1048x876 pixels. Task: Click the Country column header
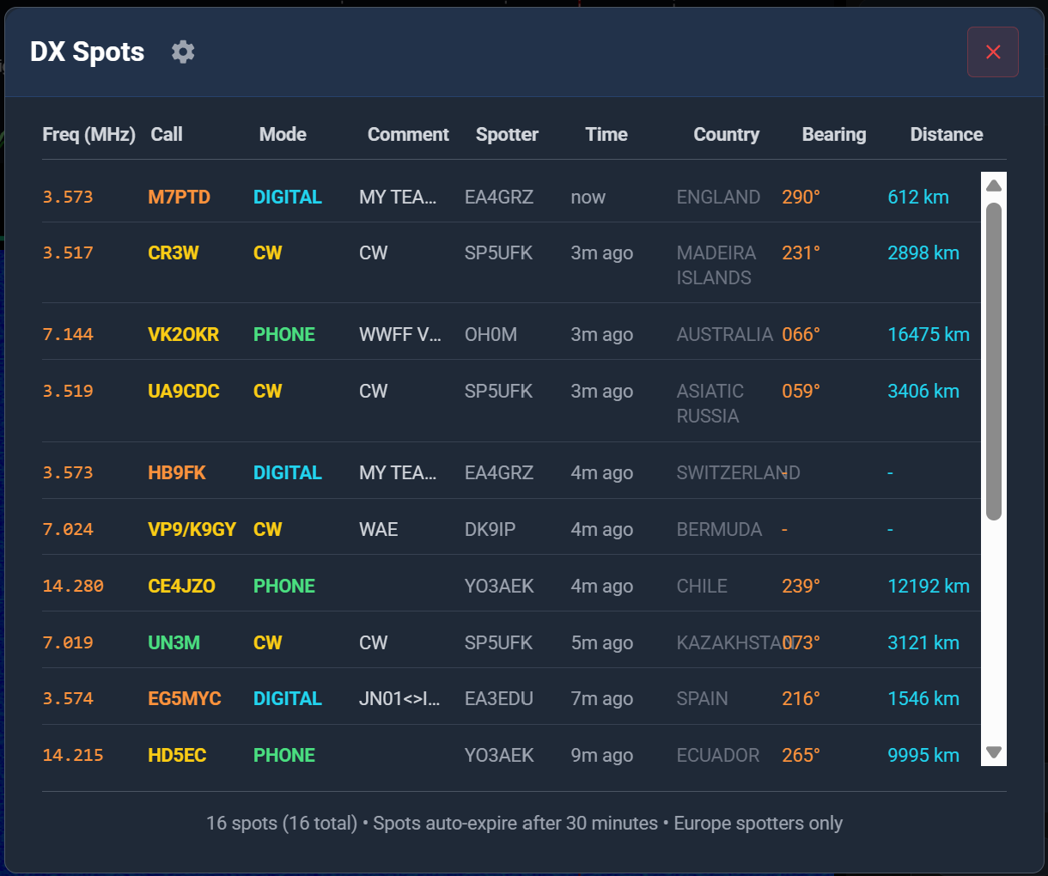point(726,134)
